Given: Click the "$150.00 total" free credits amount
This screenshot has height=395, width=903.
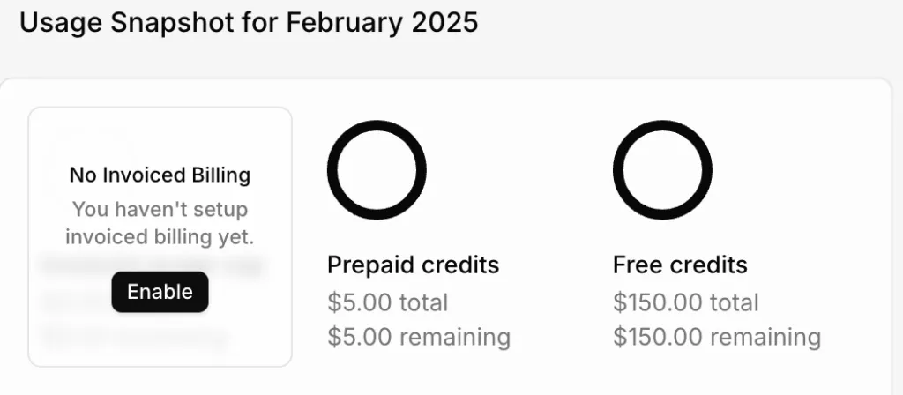Looking at the screenshot, I should (685, 302).
